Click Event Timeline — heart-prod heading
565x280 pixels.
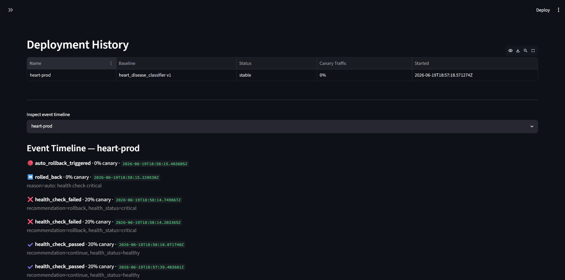83,148
